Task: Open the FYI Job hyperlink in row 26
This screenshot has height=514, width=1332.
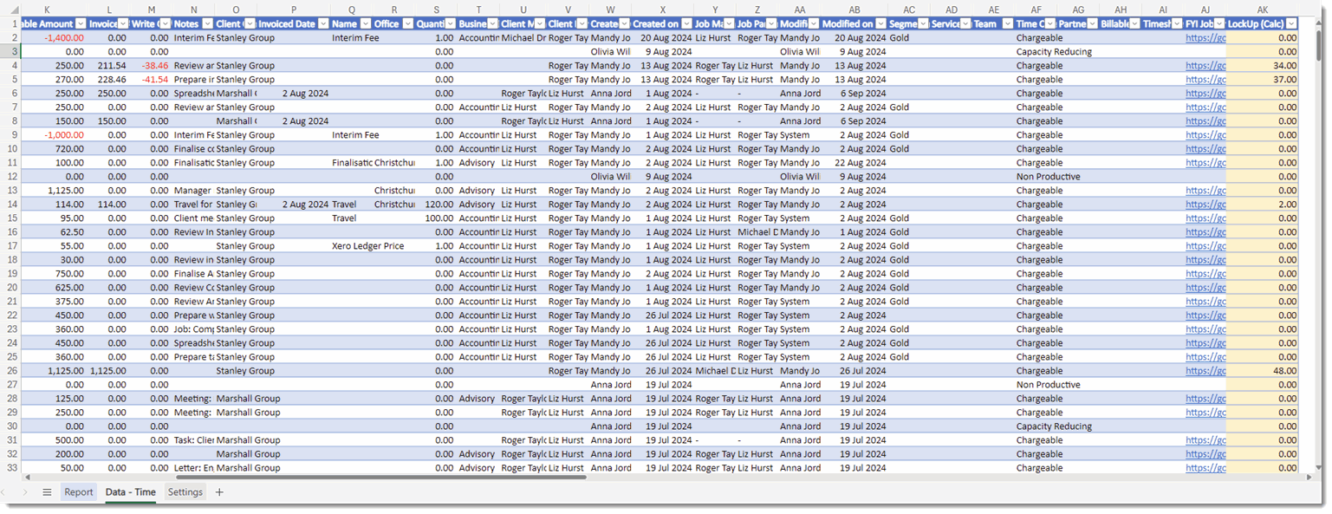Action: 1205,370
